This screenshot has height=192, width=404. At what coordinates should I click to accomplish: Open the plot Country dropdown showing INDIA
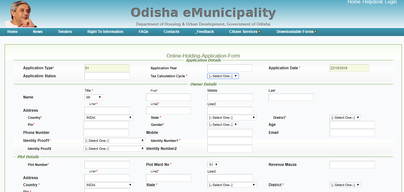click(108, 185)
